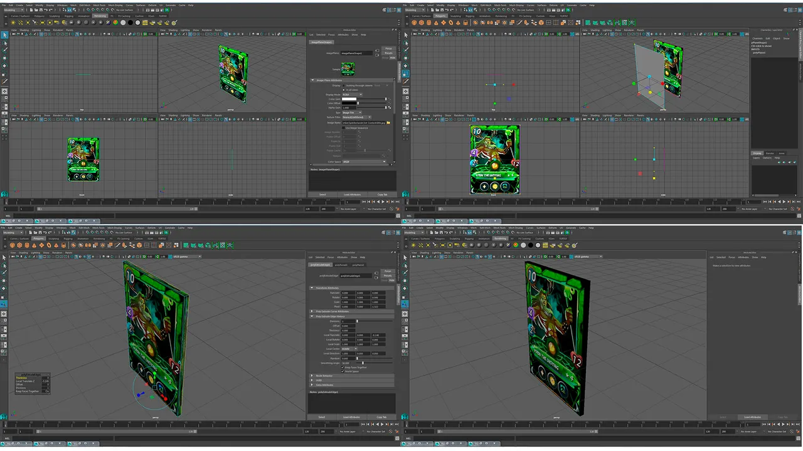The width and height of the screenshot is (803, 451).
Task: Open the polyTweak1 attribute tab
Action: [x=341, y=265]
